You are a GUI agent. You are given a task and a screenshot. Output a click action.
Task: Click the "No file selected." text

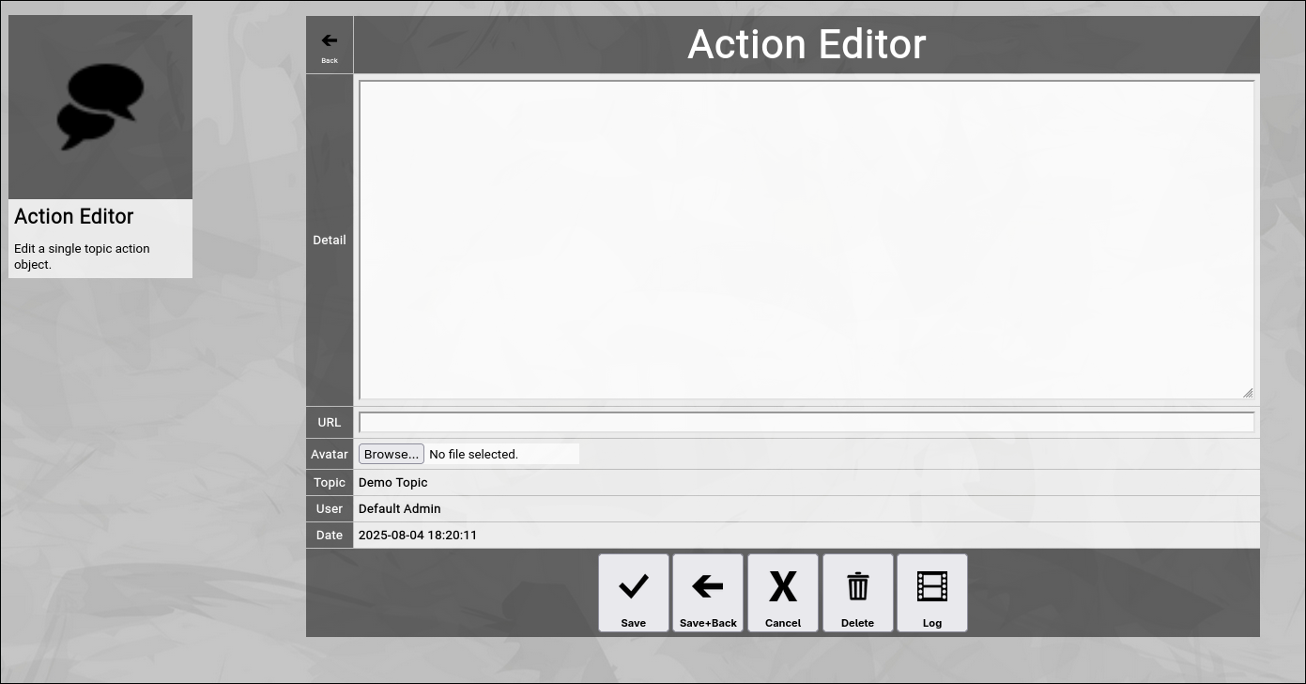tap(473, 455)
